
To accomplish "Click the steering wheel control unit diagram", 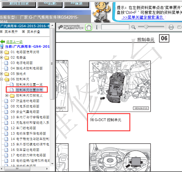I will [x=120, y=157].
